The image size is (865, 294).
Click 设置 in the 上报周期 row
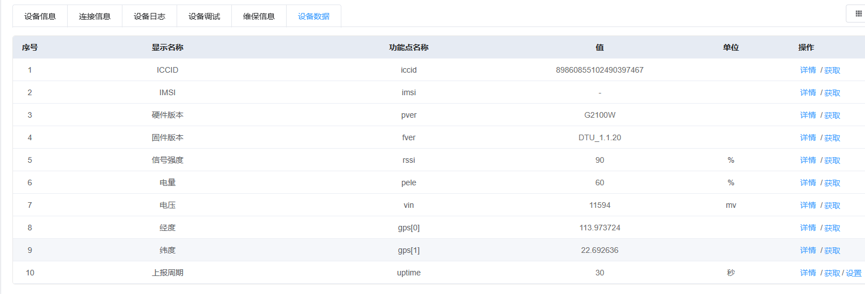pyautogui.click(x=854, y=273)
